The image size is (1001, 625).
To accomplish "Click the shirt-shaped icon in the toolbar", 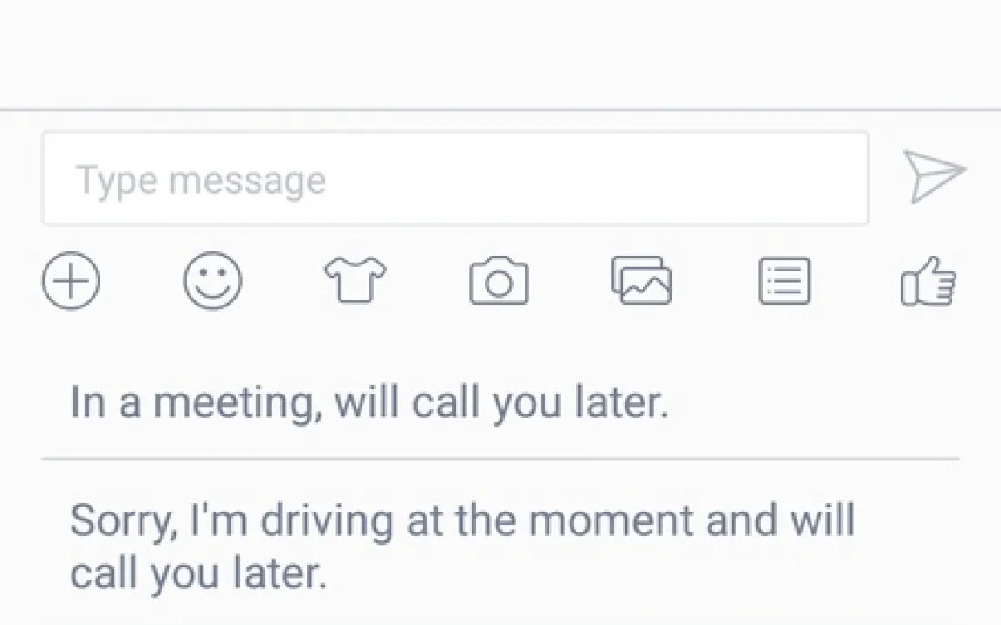I will [x=355, y=282].
